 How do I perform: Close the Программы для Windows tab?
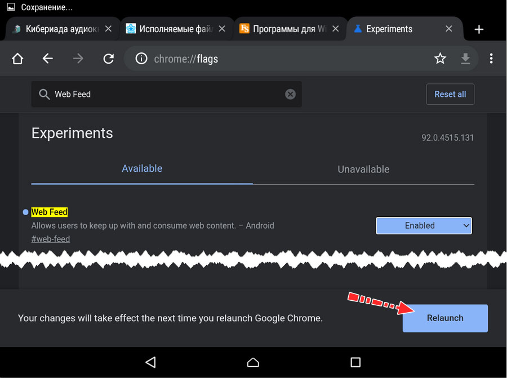click(x=336, y=29)
